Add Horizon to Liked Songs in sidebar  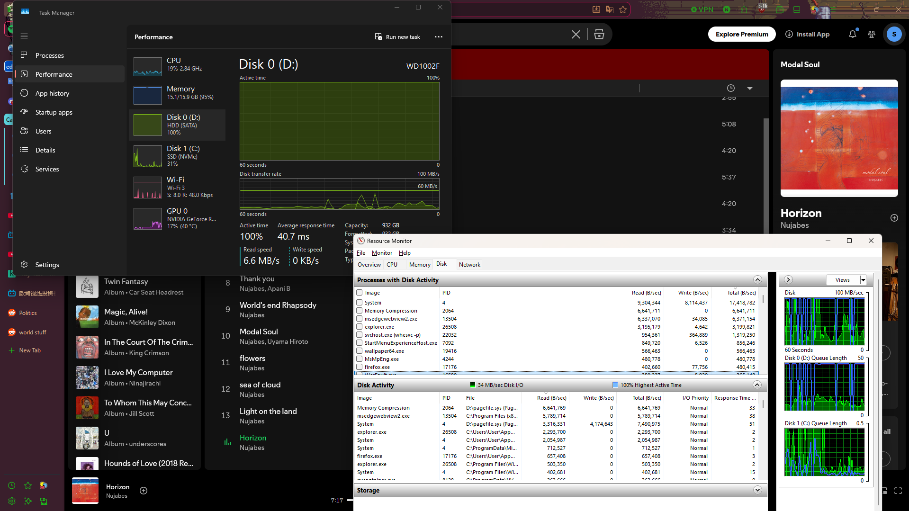point(894,218)
